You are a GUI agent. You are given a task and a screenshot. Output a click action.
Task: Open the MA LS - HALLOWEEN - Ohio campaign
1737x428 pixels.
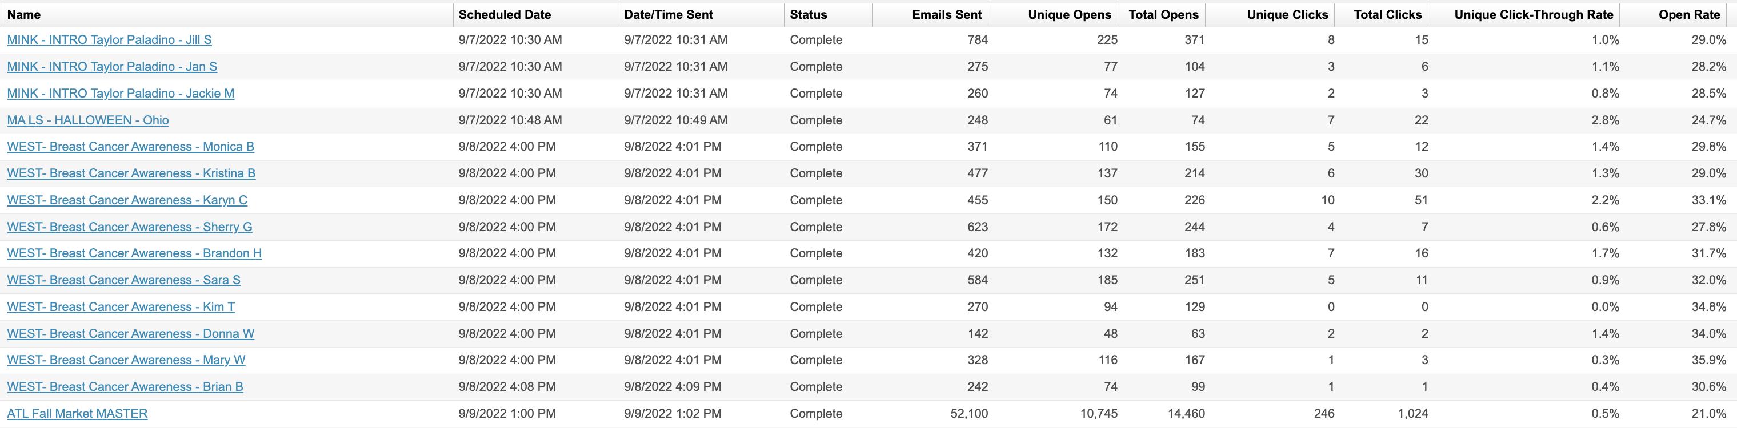click(87, 120)
